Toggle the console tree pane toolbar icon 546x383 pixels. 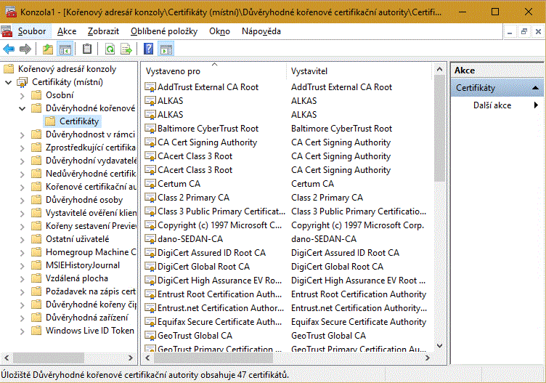click(65, 49)
